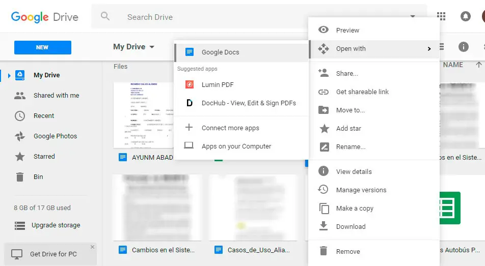Click the Open with submenu arrow

pyautogui.click(x=429, y=49)
